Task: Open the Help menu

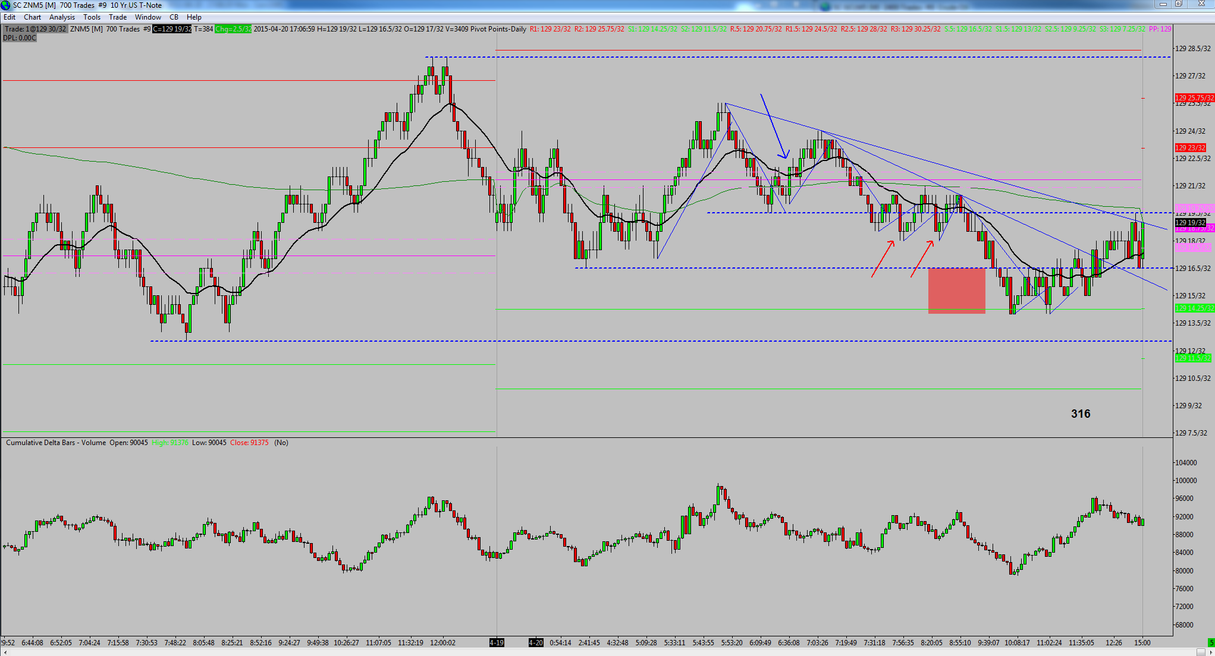Action: click(x=194, y=17)
